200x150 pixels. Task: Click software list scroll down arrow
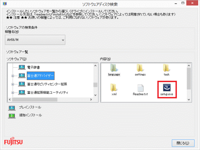coord(95,95)
